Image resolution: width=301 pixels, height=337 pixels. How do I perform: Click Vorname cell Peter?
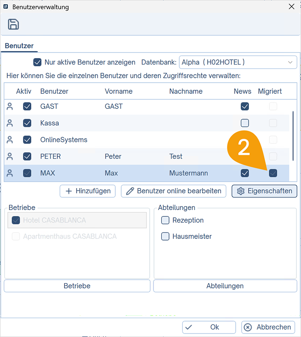pyautogui.click(x=113, y=157)
